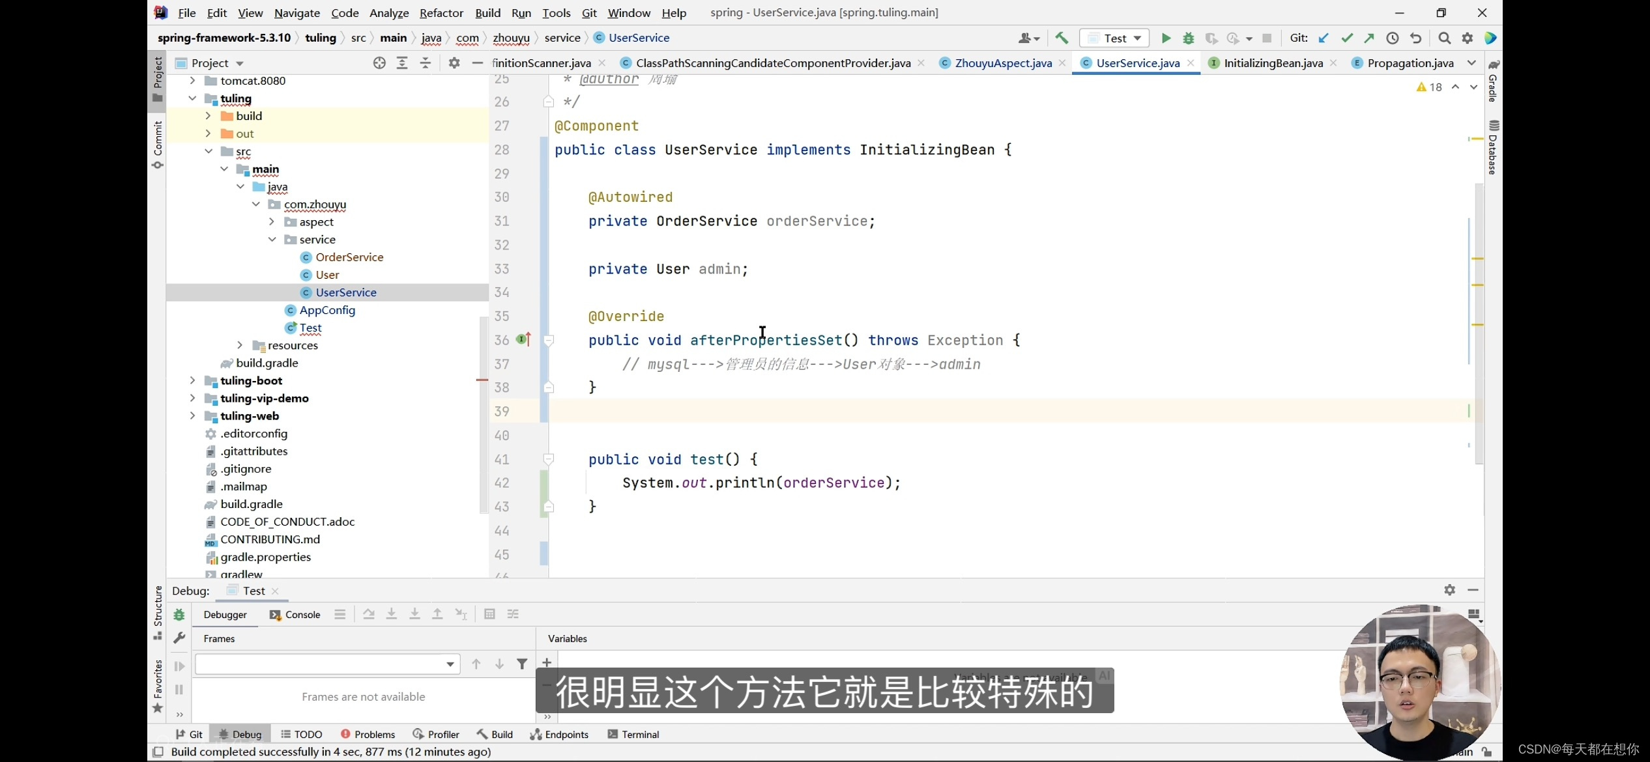The width and height of the screenshot is (1650, 762).
Task: Show hidden editor tabs list
Action: click(x=1472, y=63)
